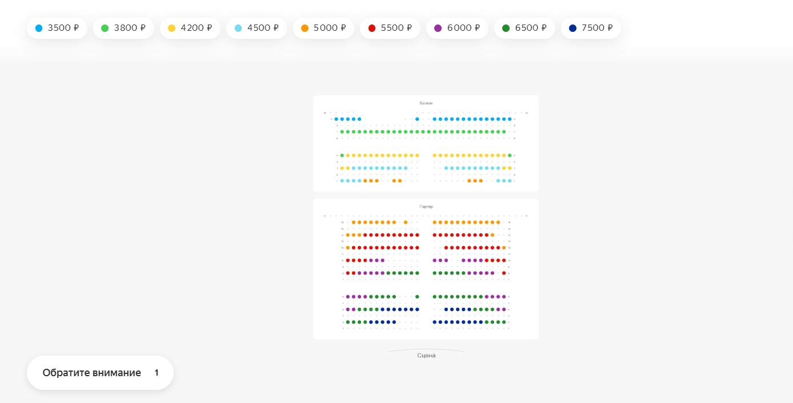793x403 pixels.
Task: Select green seat at left end of balcony row 5
Action: pyautogui.click(x=342, y=155)
